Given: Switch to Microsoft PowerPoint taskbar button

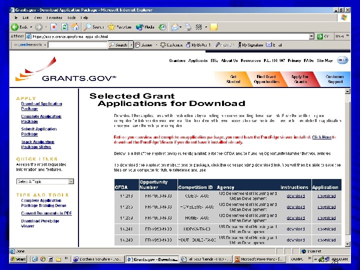Looking at the screenshot, I should (x=259, y=259).
